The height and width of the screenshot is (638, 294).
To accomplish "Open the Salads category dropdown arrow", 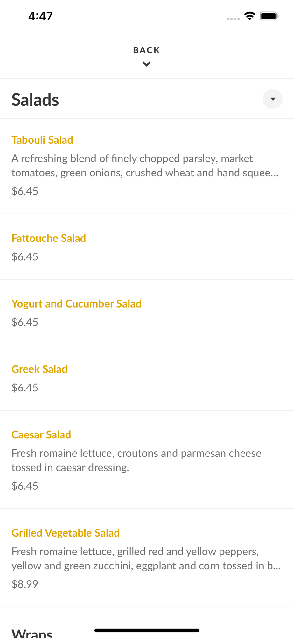I will coord(272,99).
